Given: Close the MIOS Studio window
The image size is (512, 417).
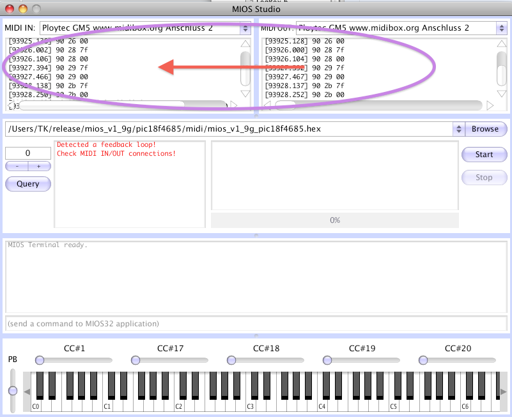Looking at the screenshot, I should coord(10,9).
